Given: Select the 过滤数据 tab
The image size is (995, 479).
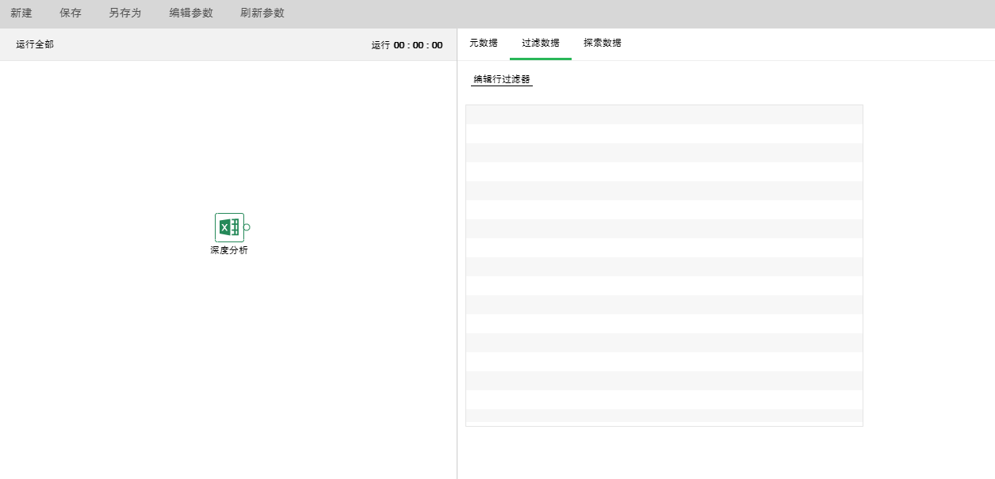Looking at the screenshot, I should [x=540, y=43].
